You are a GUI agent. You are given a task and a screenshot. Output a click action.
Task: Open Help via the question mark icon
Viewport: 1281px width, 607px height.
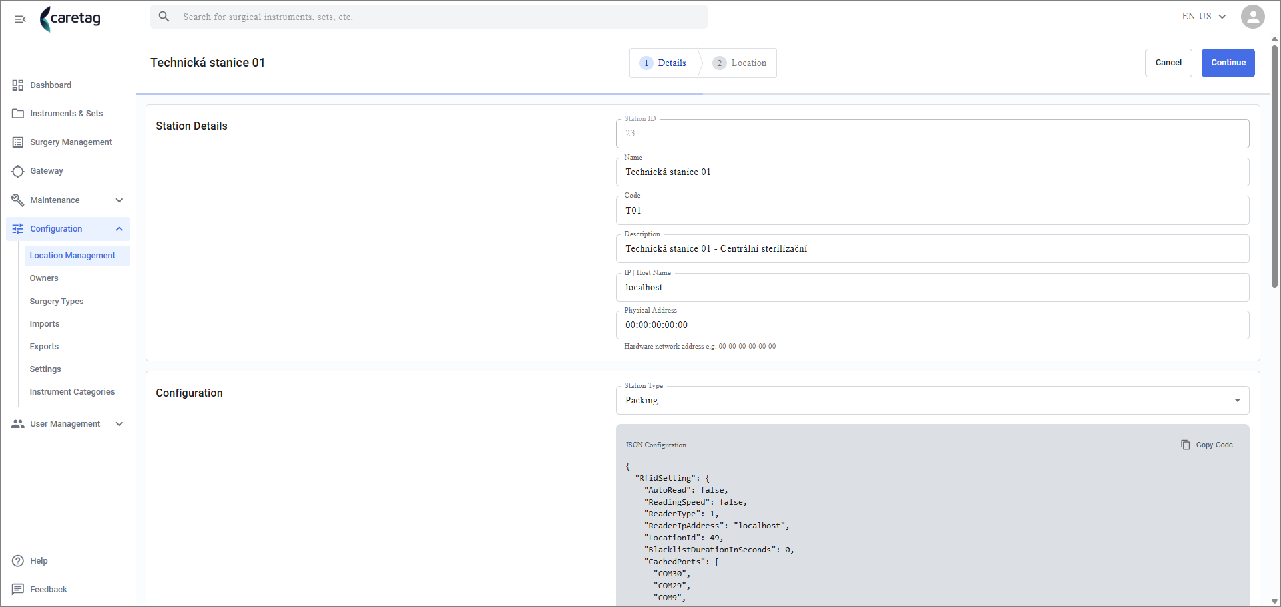point(18,561)
